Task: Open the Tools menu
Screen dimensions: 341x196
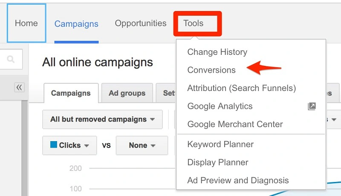Action: (194, 23)
